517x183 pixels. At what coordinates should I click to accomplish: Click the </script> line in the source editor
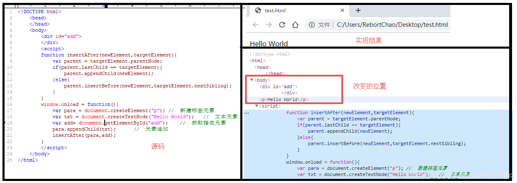54,148
